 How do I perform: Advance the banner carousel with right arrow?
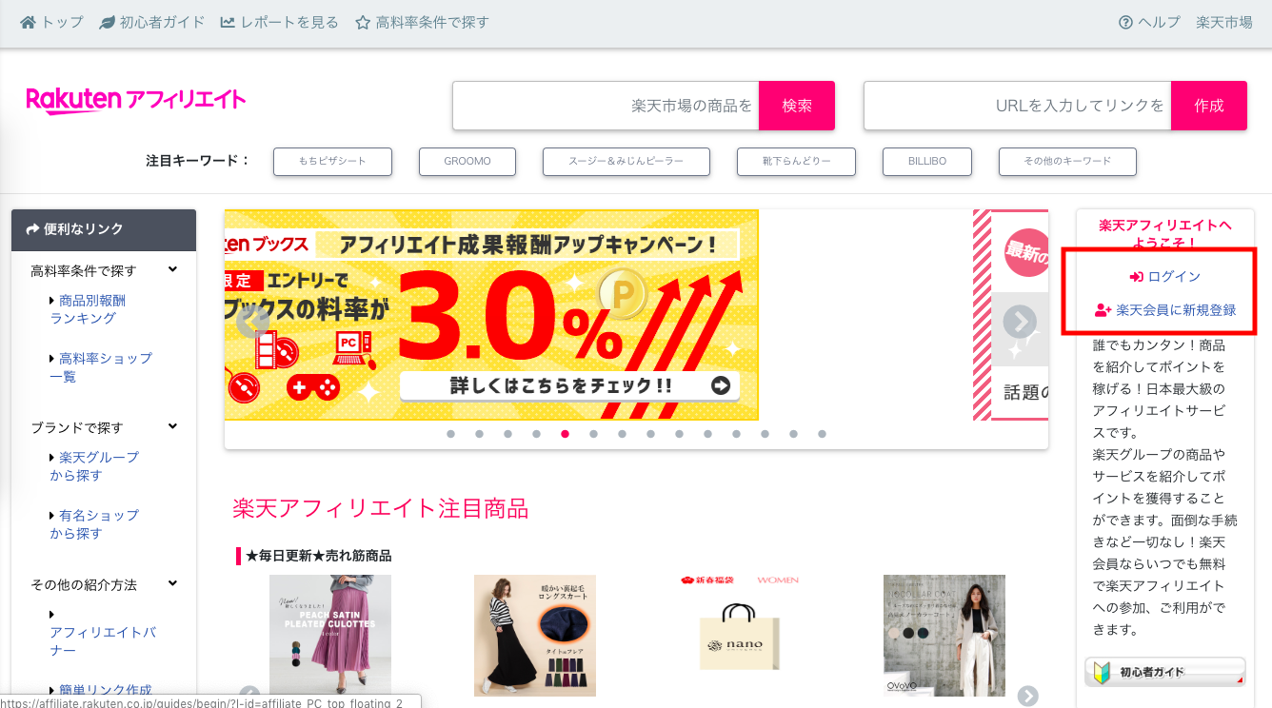pos(1020,322)
